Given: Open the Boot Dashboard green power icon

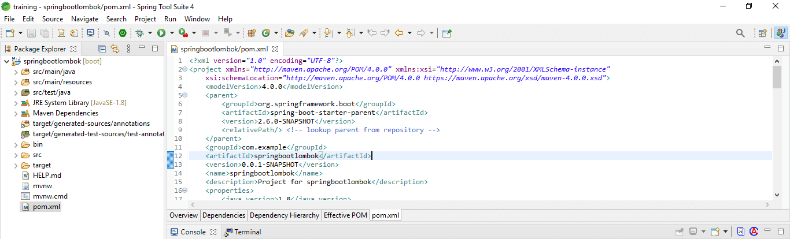Looking at the screenshot, I should click(123, 33).
